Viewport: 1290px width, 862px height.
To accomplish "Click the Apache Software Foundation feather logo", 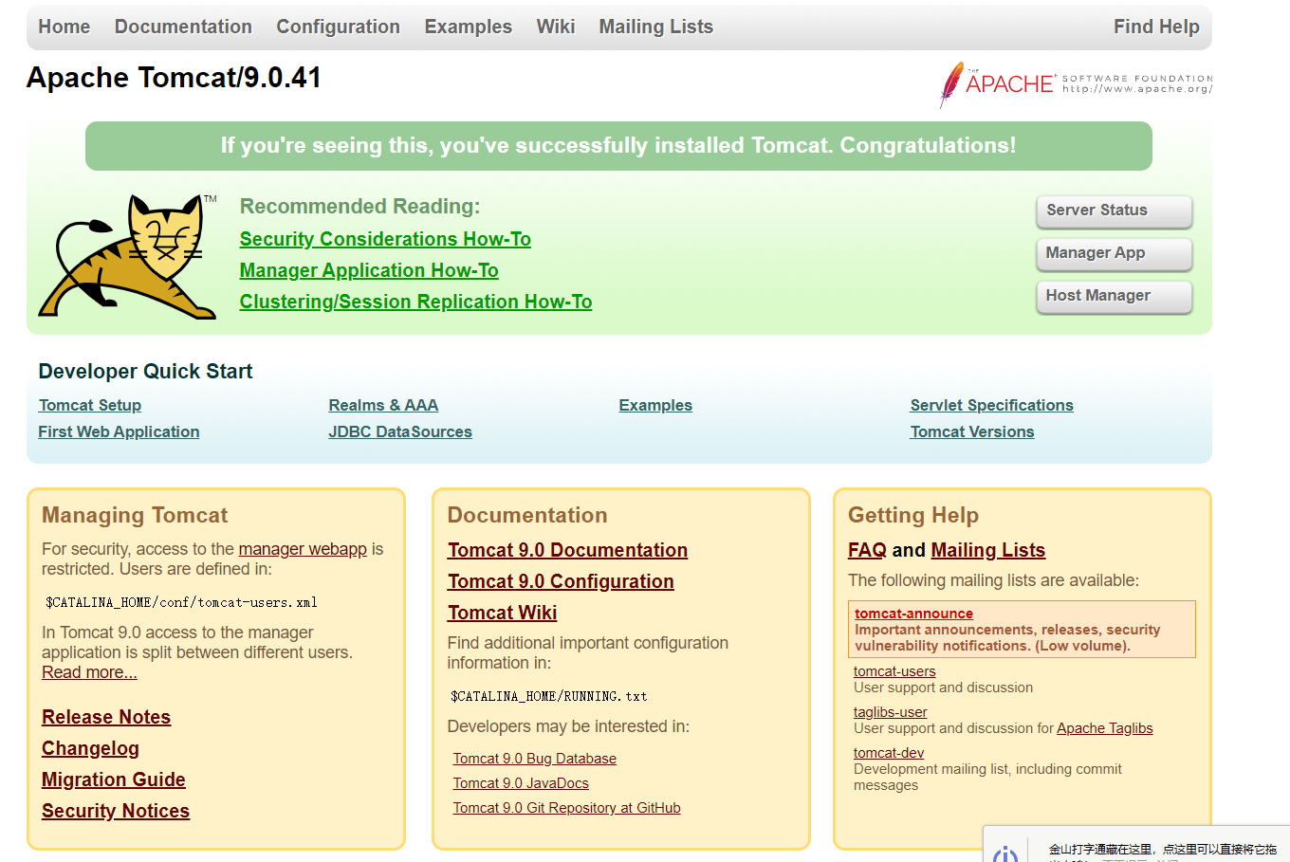I will tap(1076, 84).
